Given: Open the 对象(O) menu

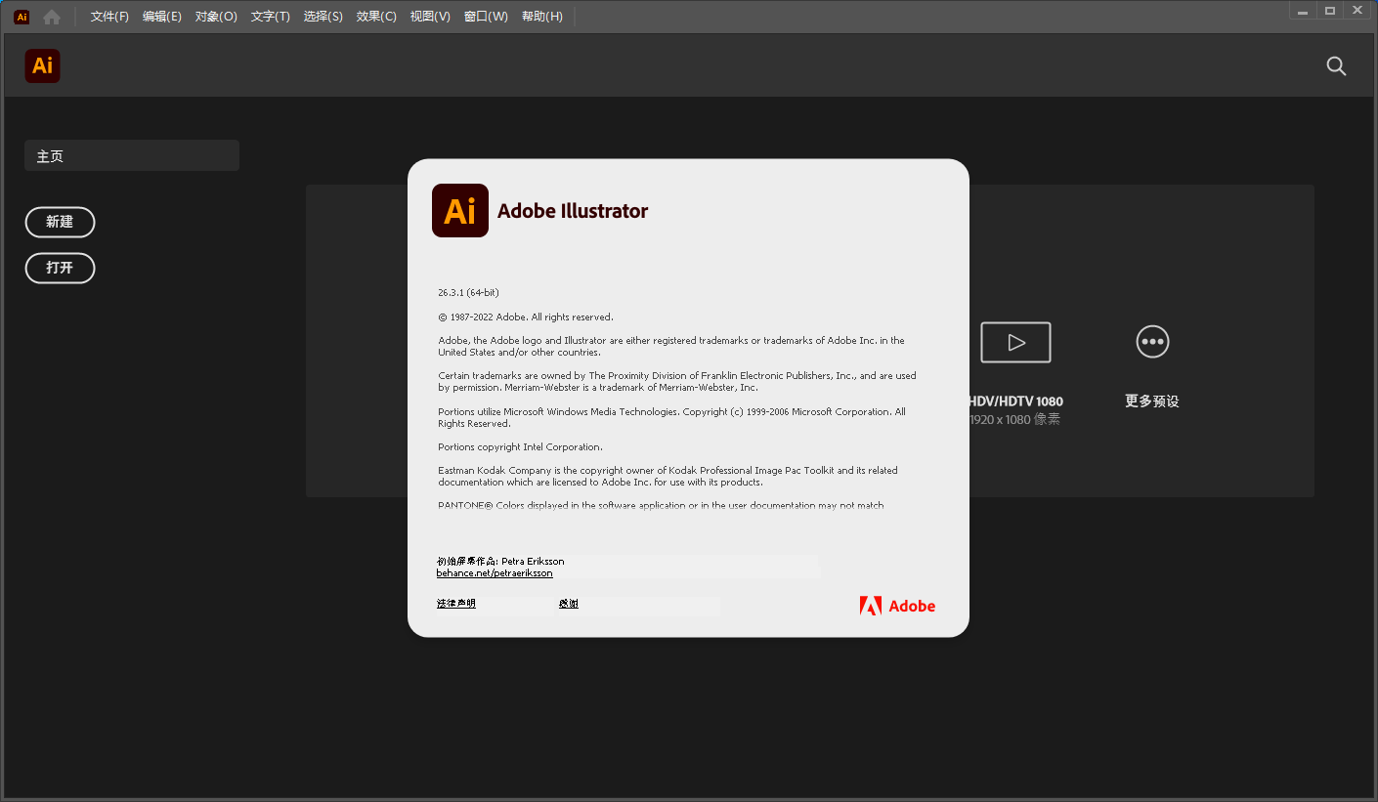Looking at the screenshot, I should [216, 16].
